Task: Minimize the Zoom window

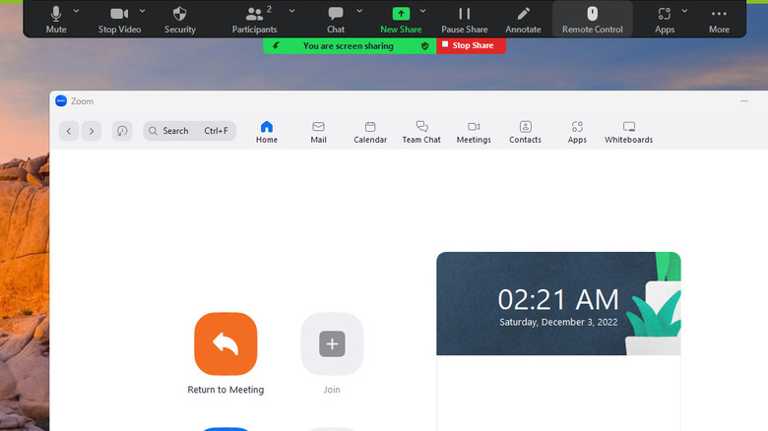Action: click(744, 101)
